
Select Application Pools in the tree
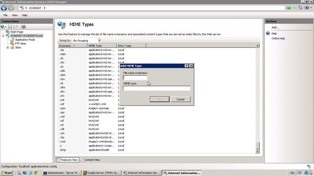pyautogui.click(x=25, y=40)
